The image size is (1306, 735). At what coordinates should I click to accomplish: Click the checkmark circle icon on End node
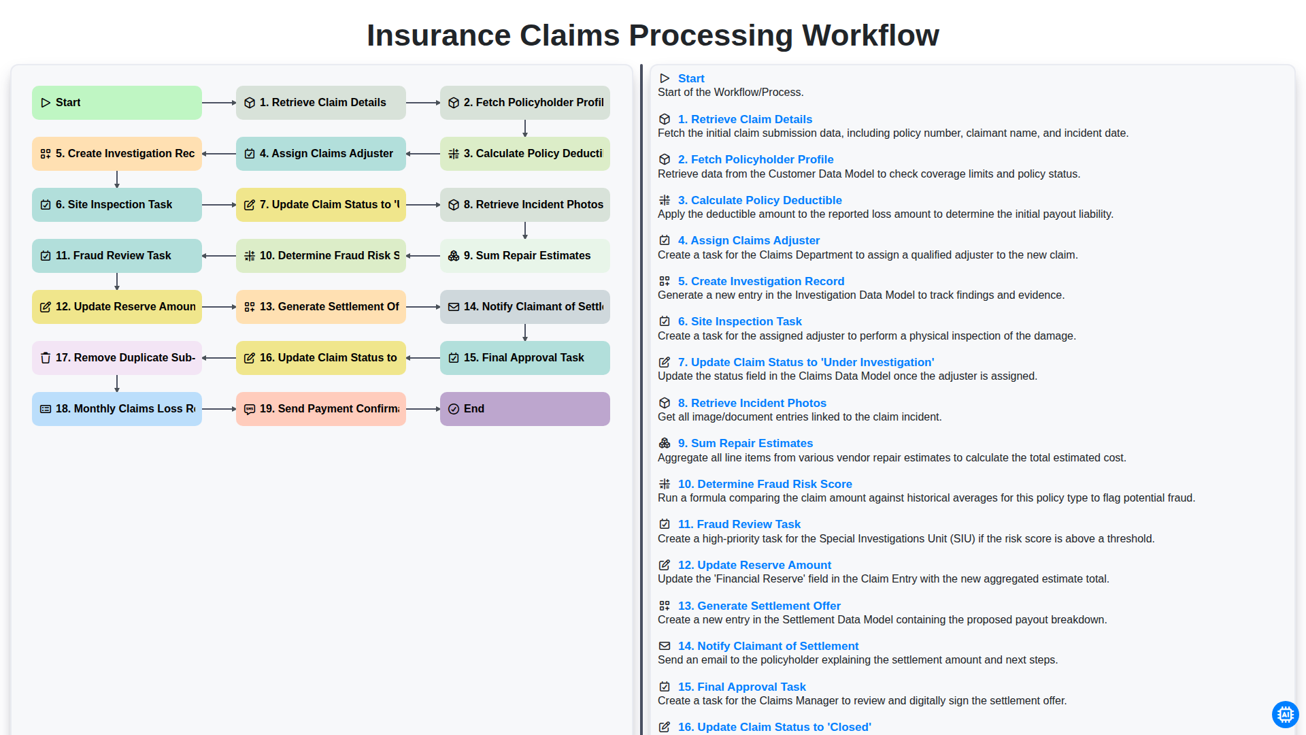[454, 409]
